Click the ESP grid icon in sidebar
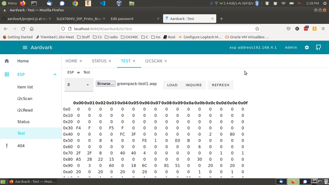The image size is (329, 185). pyautogui.click(x=7, y=74)
